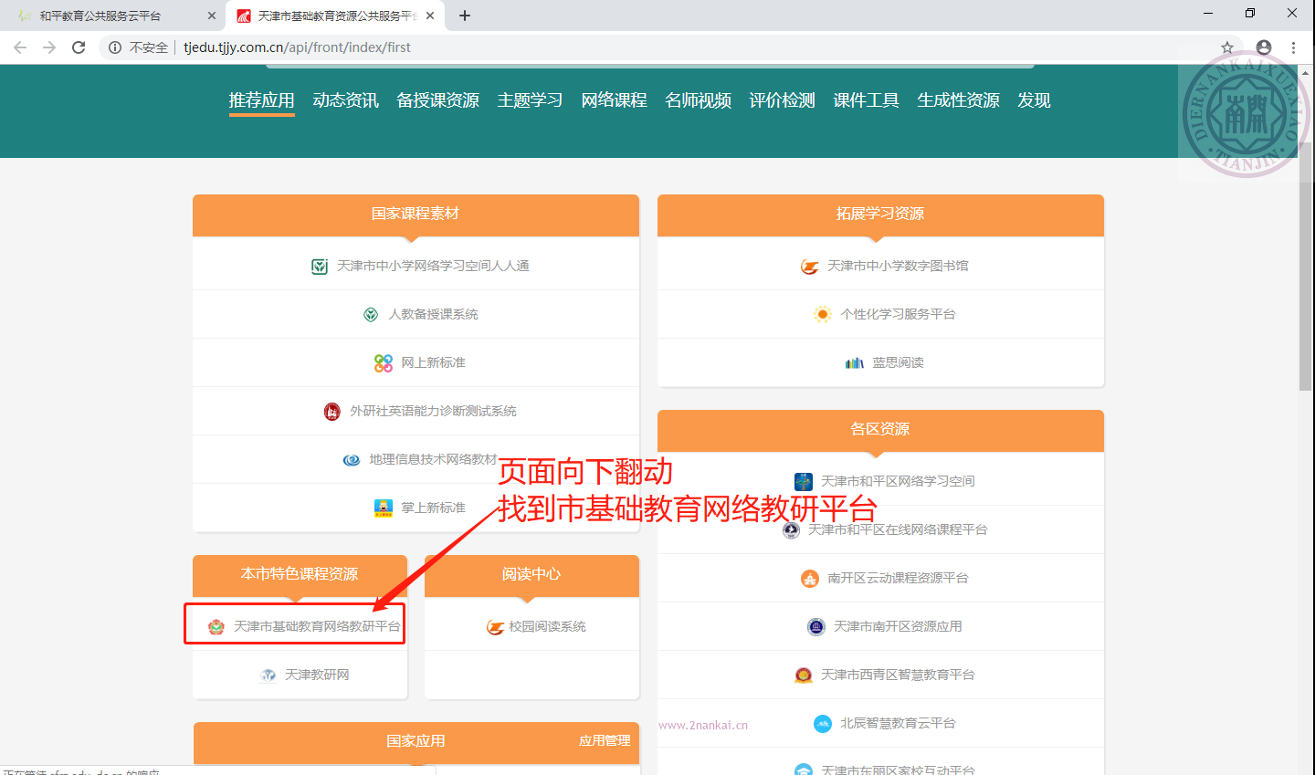Viewport: 1315px width, 775px height.
Task: Open the 南开区云动课程资源平台 link
Action: click(898, 578)
